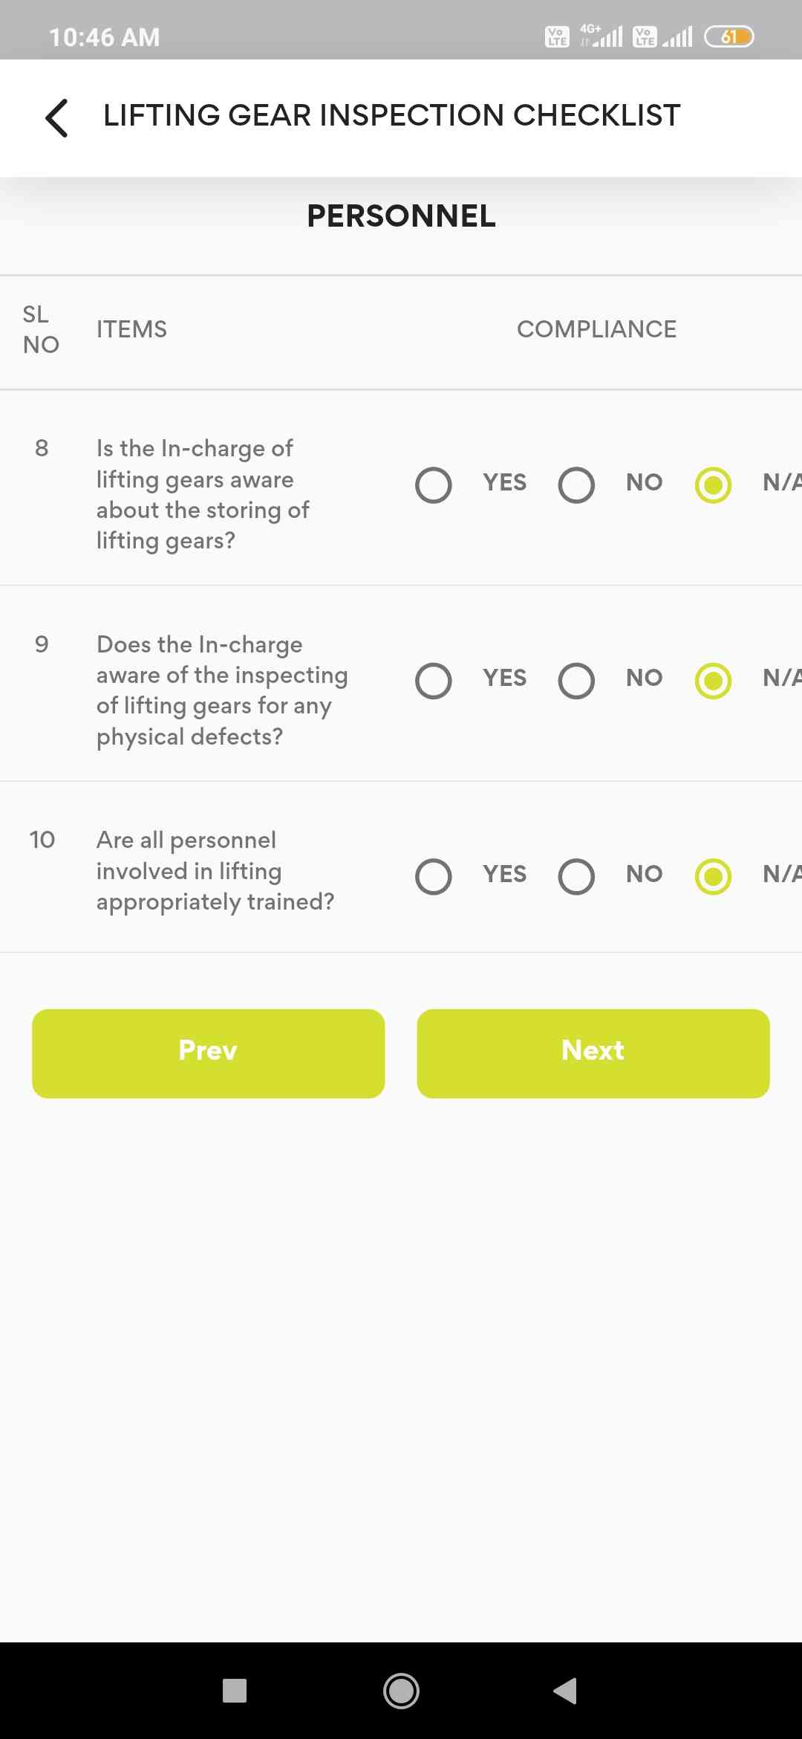
Task: Pick N/A for item 9
Action: tap(713, 681)
